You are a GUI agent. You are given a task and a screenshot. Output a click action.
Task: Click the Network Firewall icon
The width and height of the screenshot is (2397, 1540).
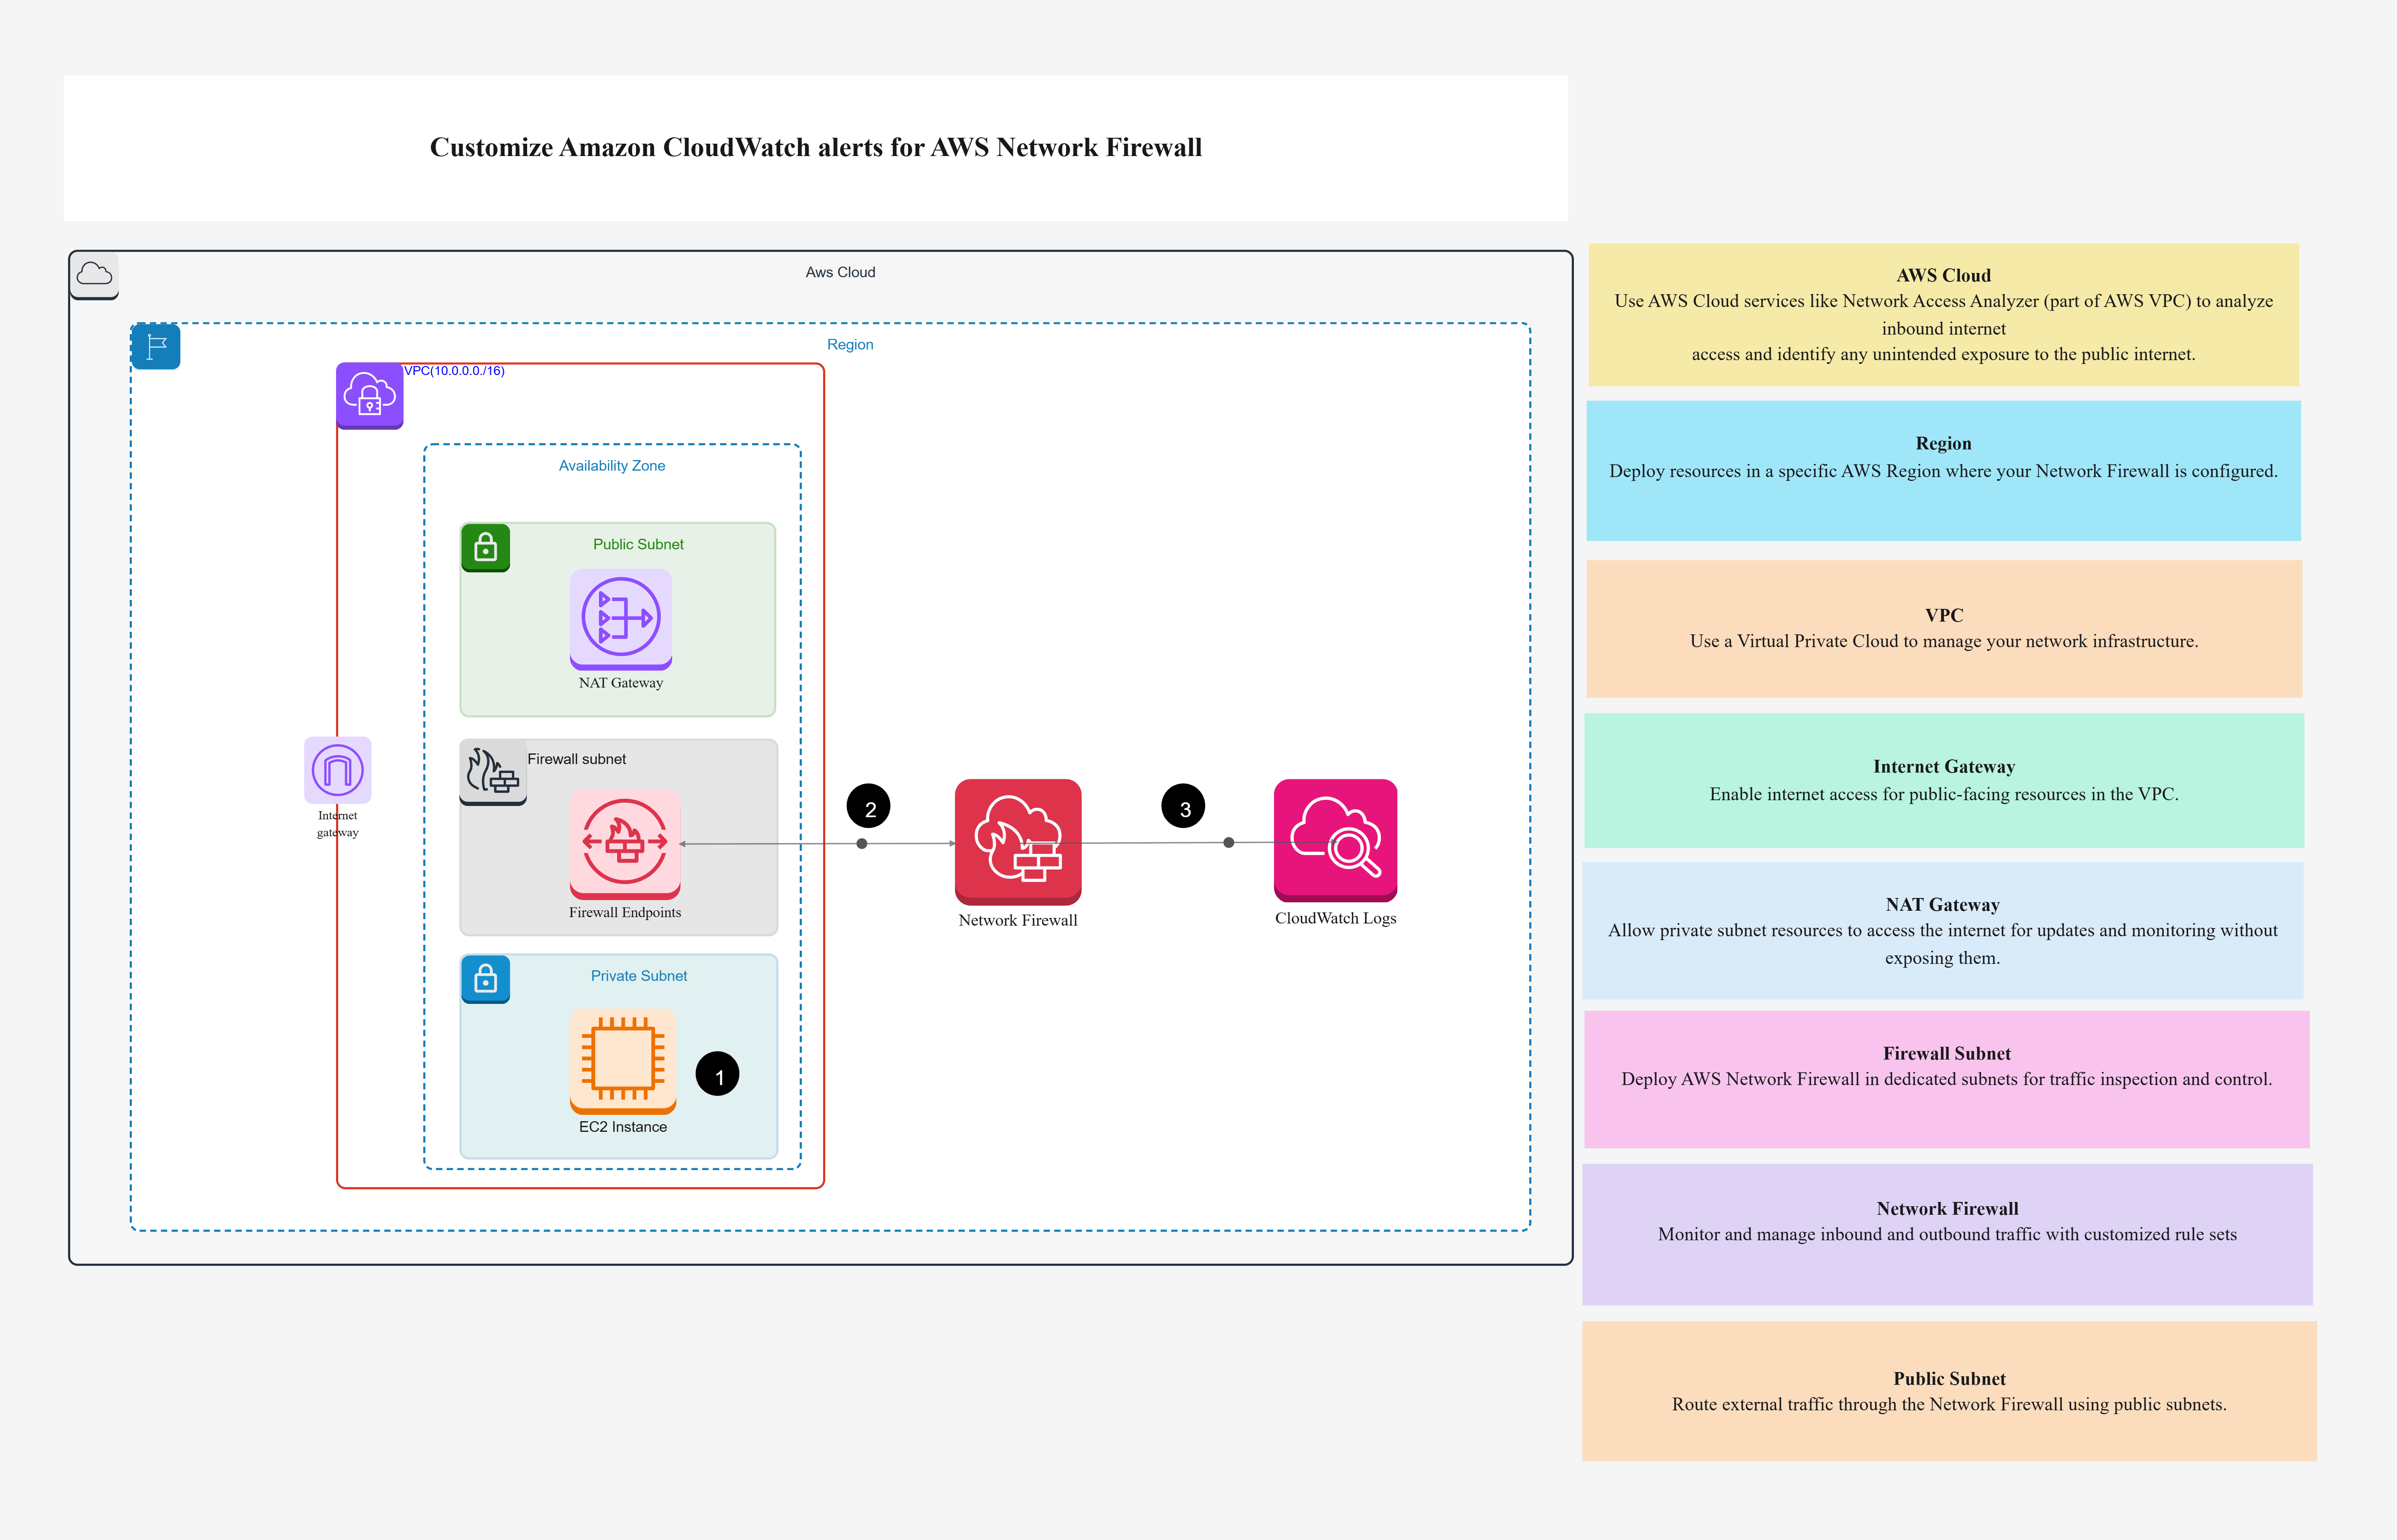point(1018,842)
